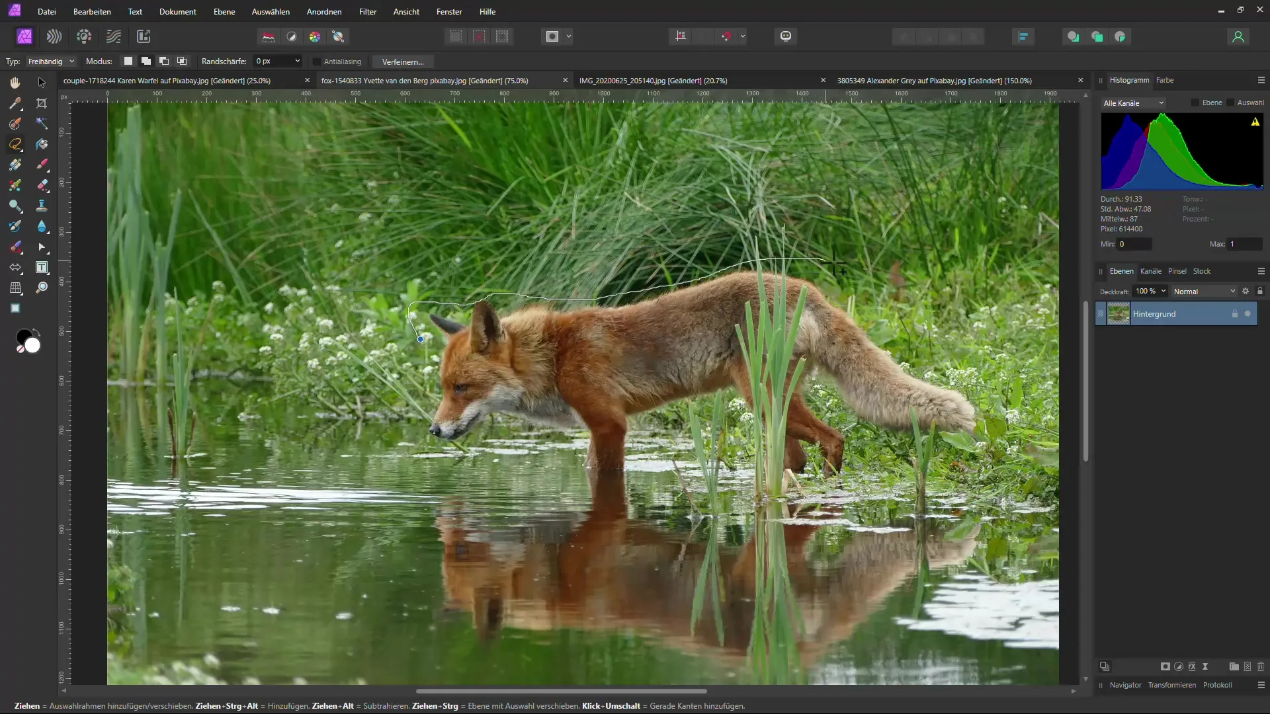Image resolution: width=1270 pixels, height=714 pixels.
Task: Set selection mode to New
Action: coord(128,61)
